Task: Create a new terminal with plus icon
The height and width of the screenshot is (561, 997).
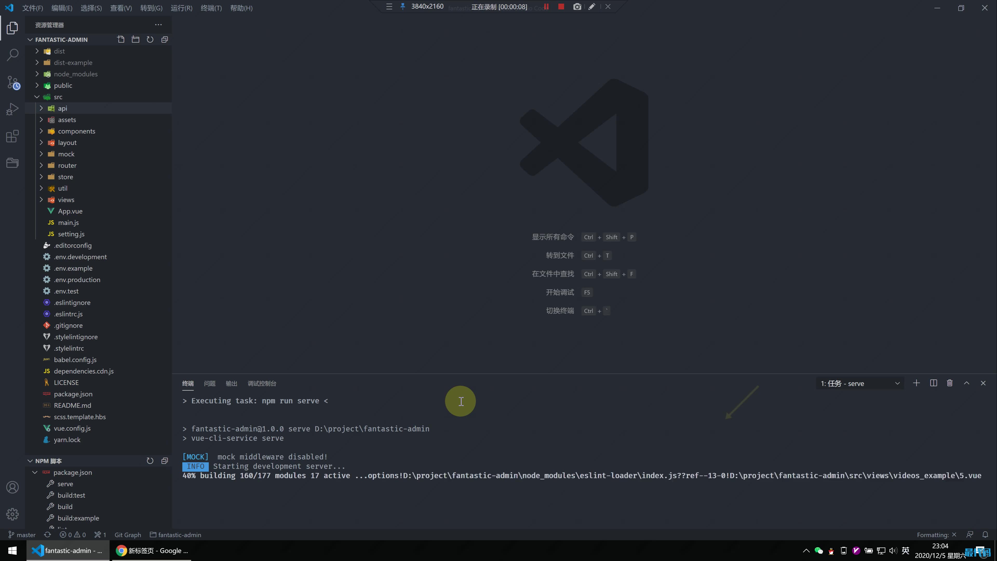Action: pos(916,383)
